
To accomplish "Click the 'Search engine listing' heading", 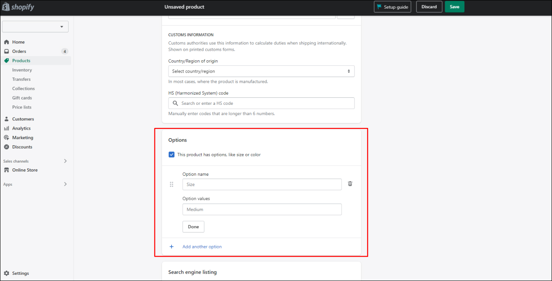I will pos(193,272).
